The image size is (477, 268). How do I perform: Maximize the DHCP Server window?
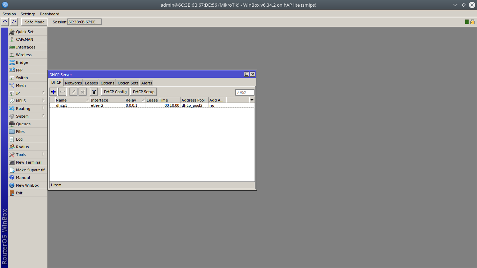(x=247, y=74)
